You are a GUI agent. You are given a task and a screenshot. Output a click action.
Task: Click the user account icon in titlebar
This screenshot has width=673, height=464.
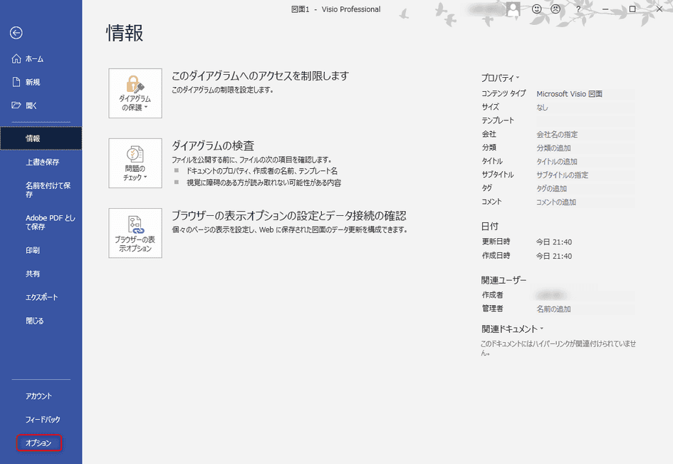click(x=514, y=9)
